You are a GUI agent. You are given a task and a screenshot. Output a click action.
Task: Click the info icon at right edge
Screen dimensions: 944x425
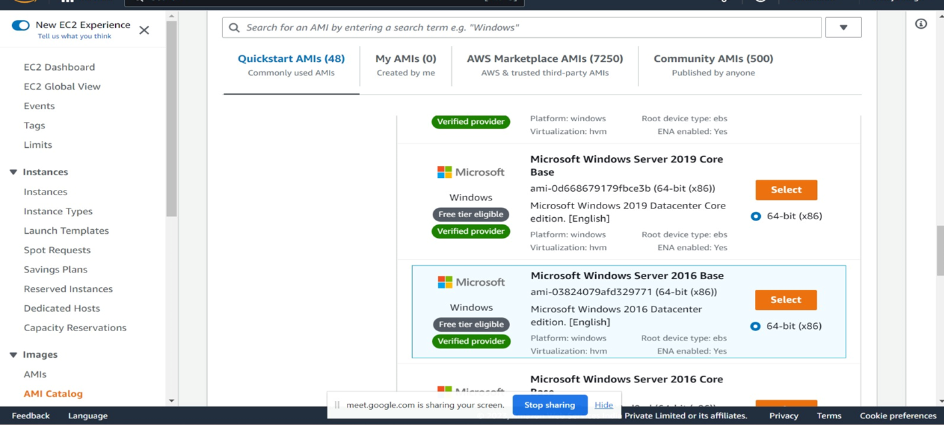(921, 24)
